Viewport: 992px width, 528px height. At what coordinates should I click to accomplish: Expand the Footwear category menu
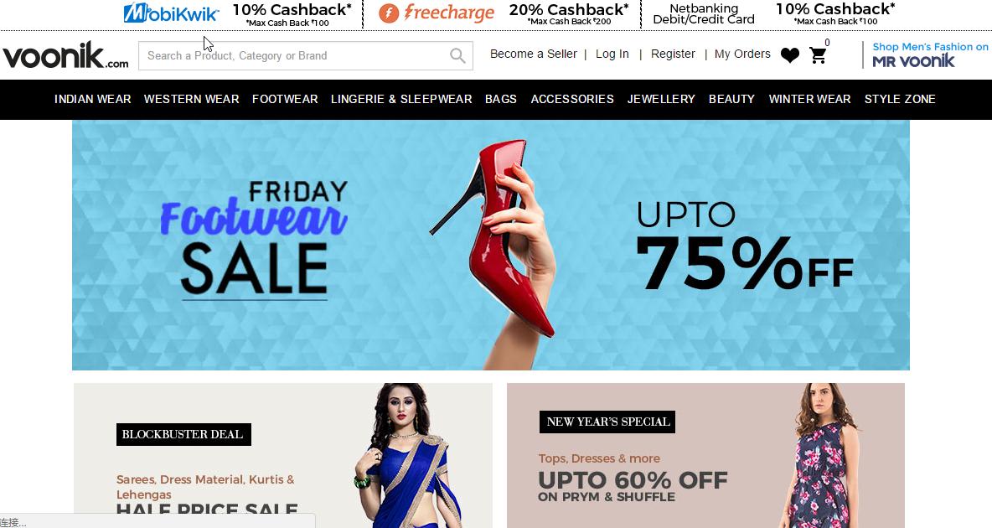(x=285, y=100)
